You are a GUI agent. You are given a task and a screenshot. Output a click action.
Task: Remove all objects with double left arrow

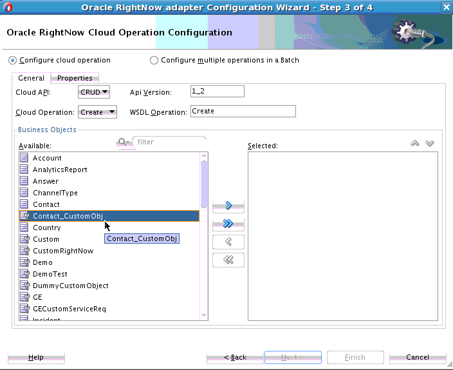coord(228,260)
